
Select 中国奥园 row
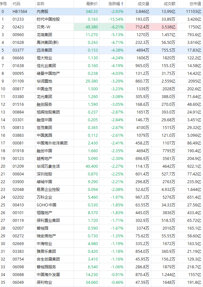102,135
